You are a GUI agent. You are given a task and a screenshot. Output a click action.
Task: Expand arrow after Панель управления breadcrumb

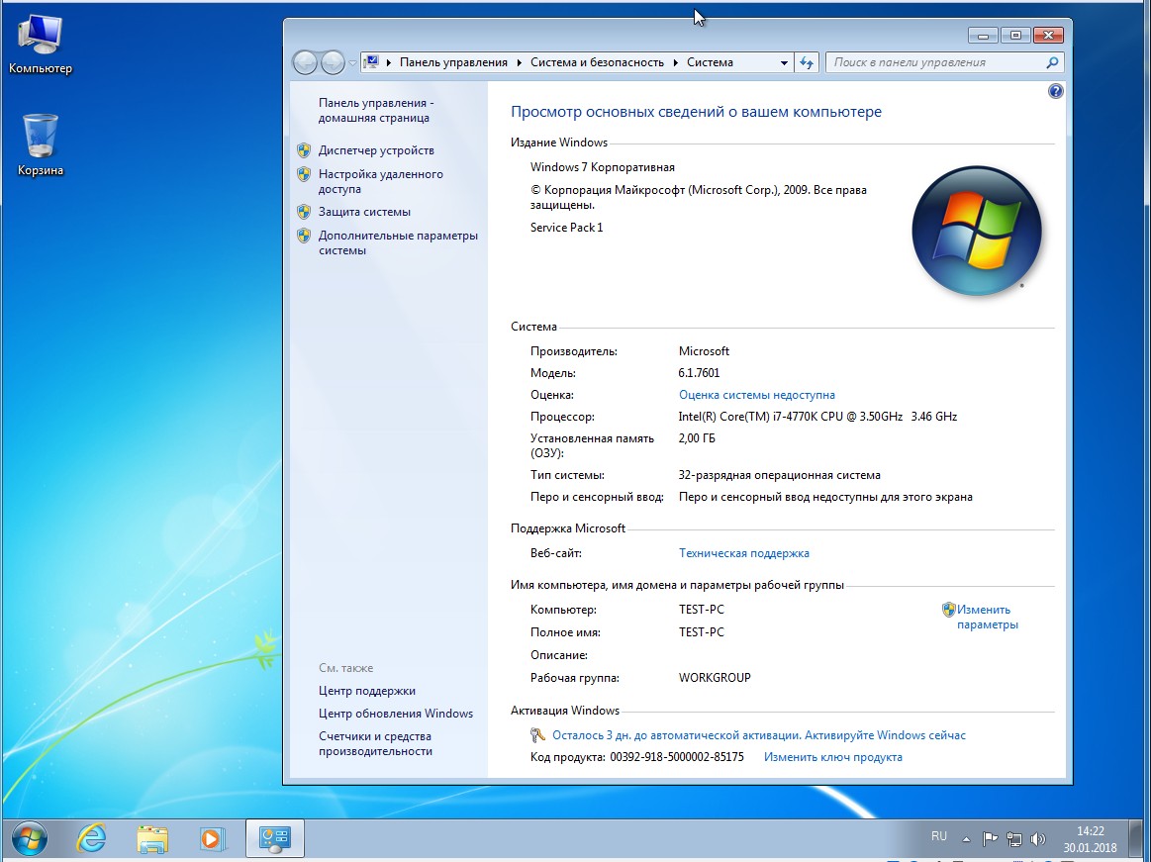click(519, 62)
